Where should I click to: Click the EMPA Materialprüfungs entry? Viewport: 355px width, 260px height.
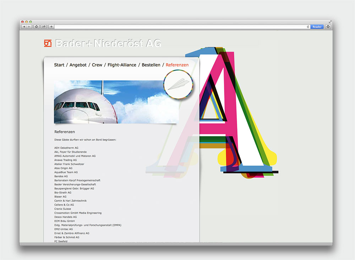(x=88, y=225)
